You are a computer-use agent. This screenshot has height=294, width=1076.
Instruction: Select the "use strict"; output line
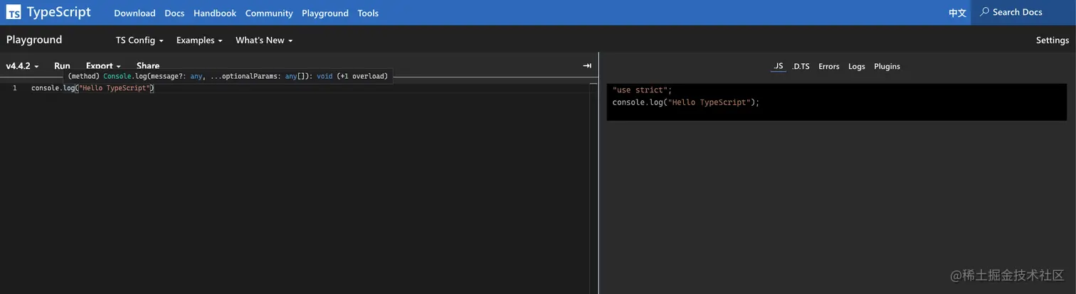pyautogui.click(x=642, y=90)
